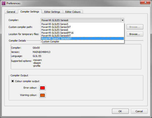Open the Editor Settings tab
152x118 pixels.
click(x=52, y=12)
